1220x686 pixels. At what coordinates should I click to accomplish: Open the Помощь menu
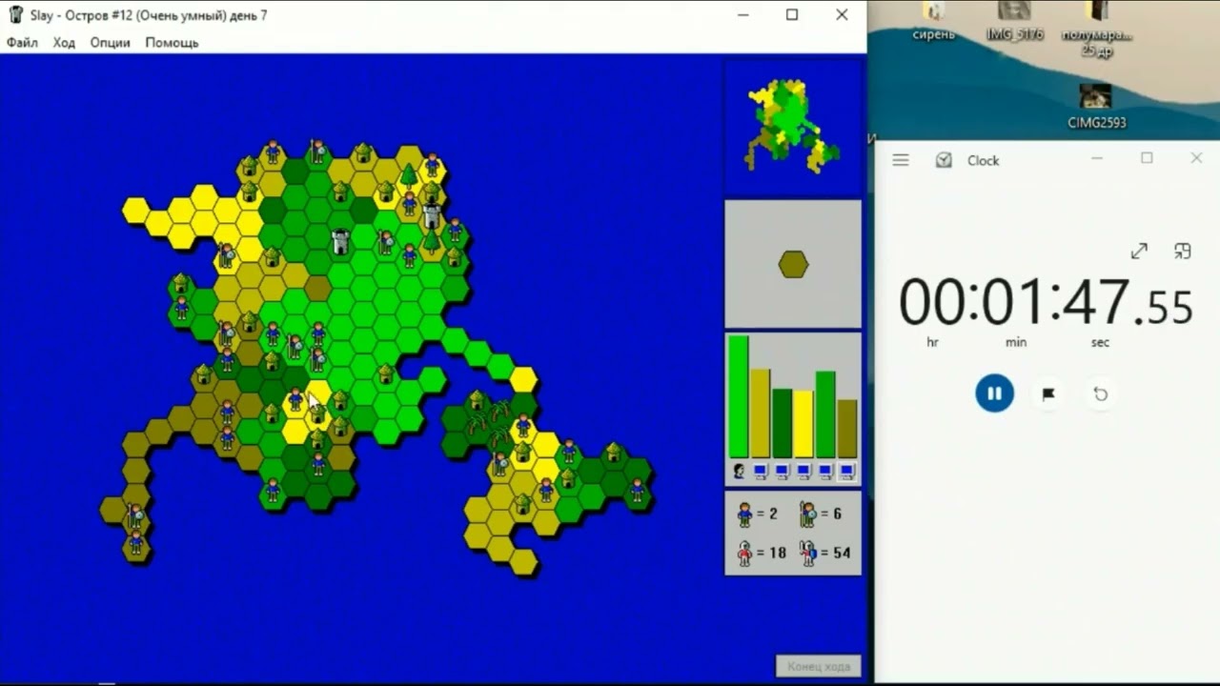coord(172,43)
